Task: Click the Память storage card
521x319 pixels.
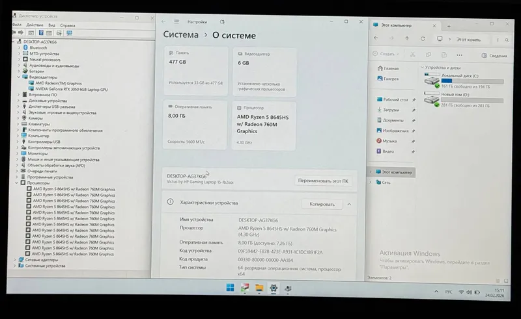Action: click(x=196, y=71)
